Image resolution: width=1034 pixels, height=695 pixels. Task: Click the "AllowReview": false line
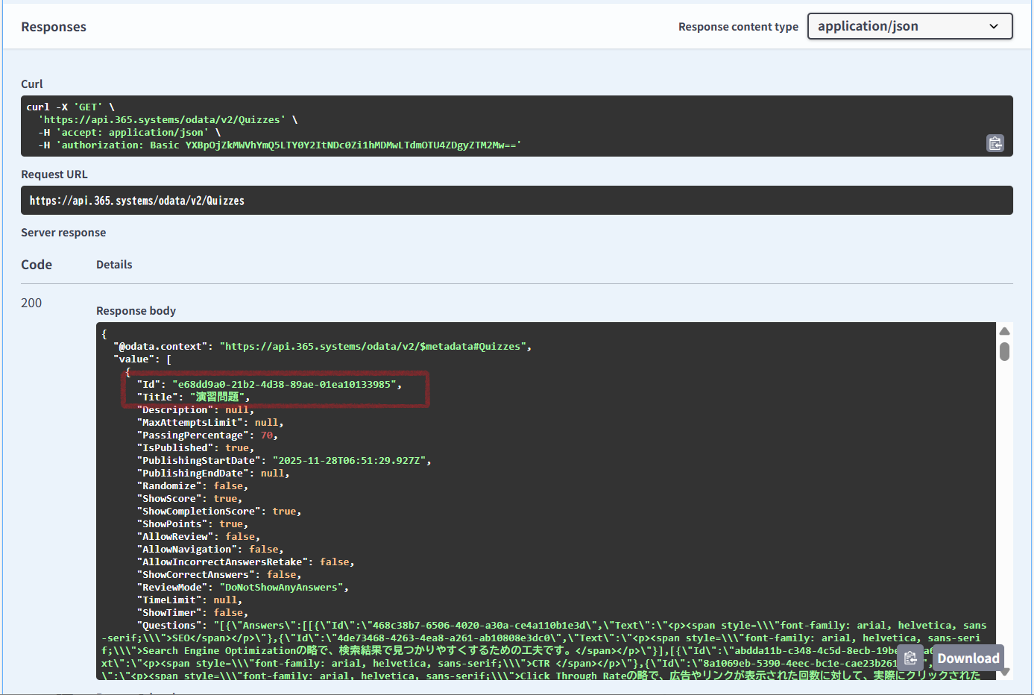[x=198, y=537]
